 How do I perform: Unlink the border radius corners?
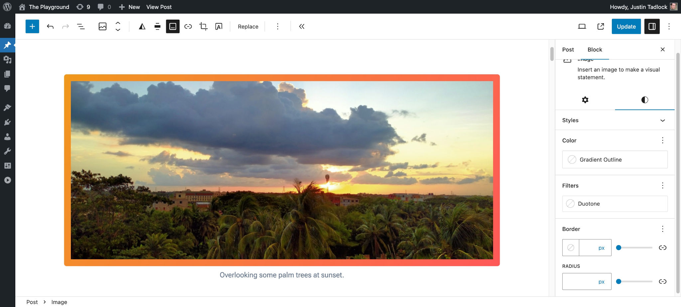click(x=663, y=281)
